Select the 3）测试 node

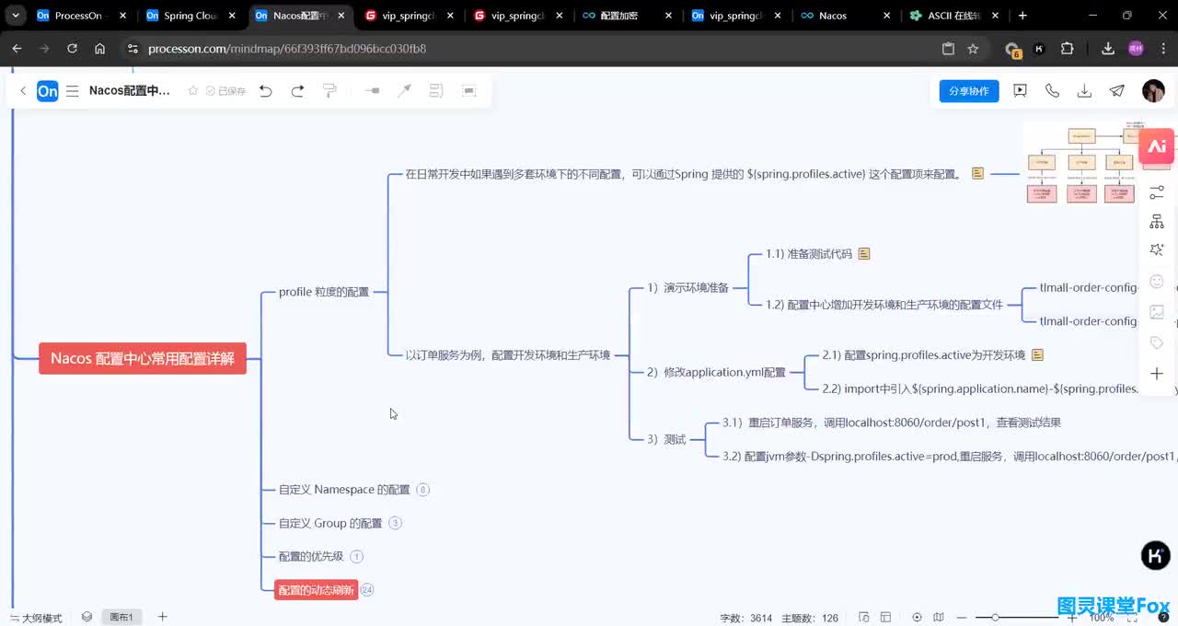(x=666, y=439)
